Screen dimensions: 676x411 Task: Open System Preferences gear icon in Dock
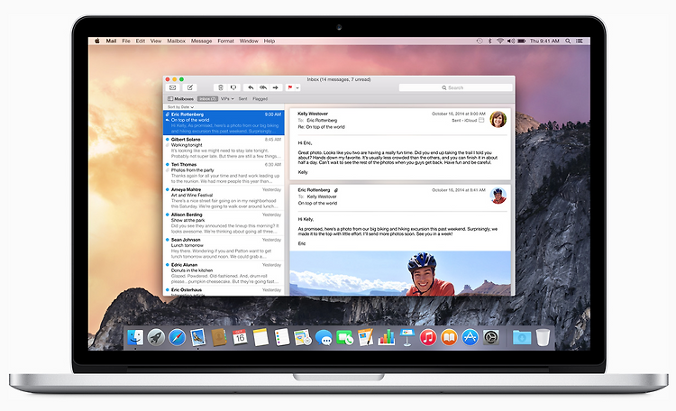pos(491,337)
